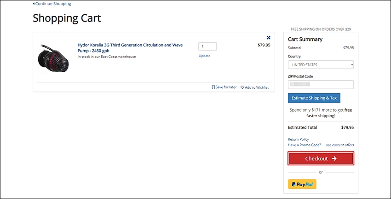Open the Return Policy link
391x199 pixels.
click(x=298, y=139)
